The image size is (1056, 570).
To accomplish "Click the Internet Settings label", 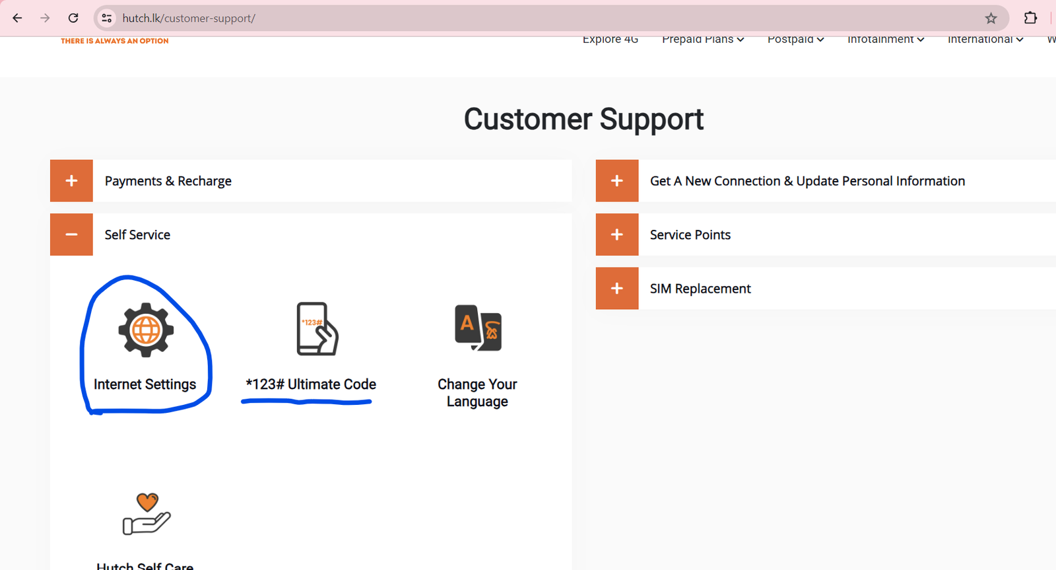I will coord(145,384).
